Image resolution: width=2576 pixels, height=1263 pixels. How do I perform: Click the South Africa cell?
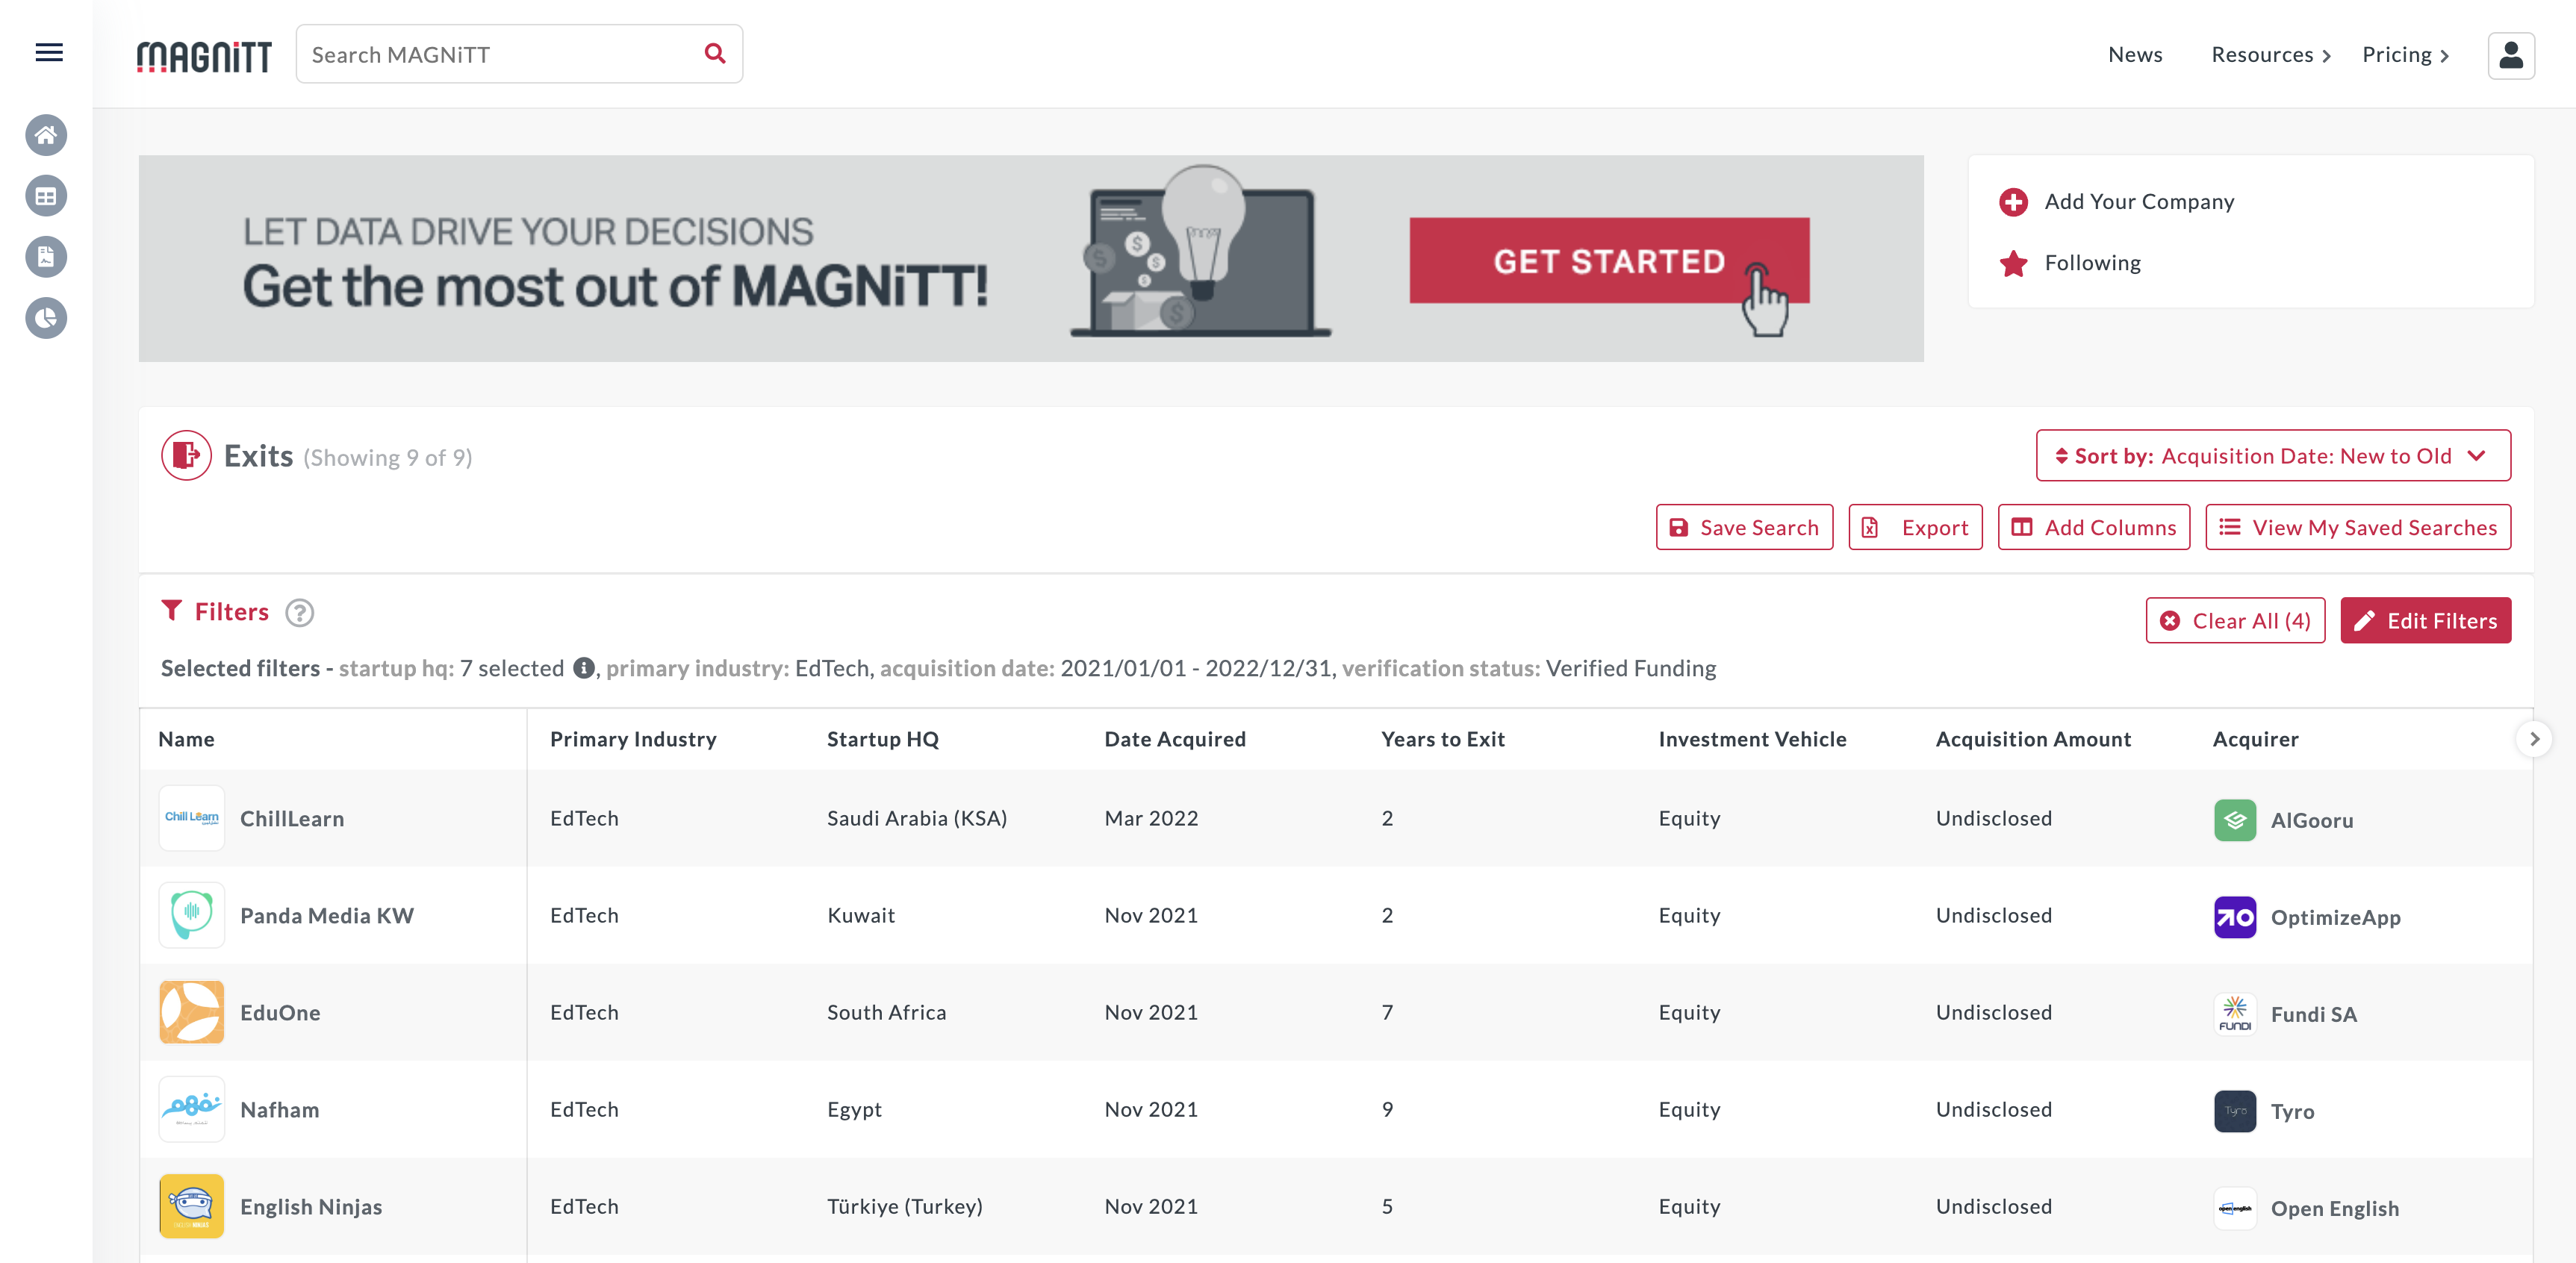[886, 1012]
